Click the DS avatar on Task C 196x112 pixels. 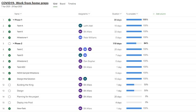[x=81, y=49]
